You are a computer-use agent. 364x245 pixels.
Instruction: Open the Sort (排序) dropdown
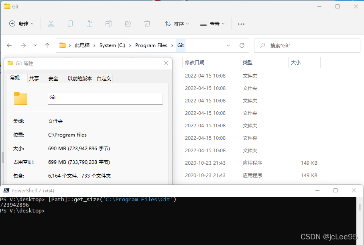177,24
